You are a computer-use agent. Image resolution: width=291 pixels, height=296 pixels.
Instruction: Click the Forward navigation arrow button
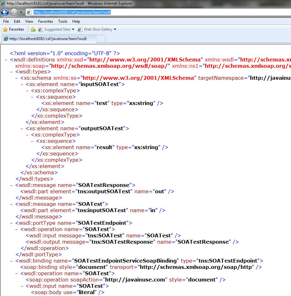(x=14, y=13)
